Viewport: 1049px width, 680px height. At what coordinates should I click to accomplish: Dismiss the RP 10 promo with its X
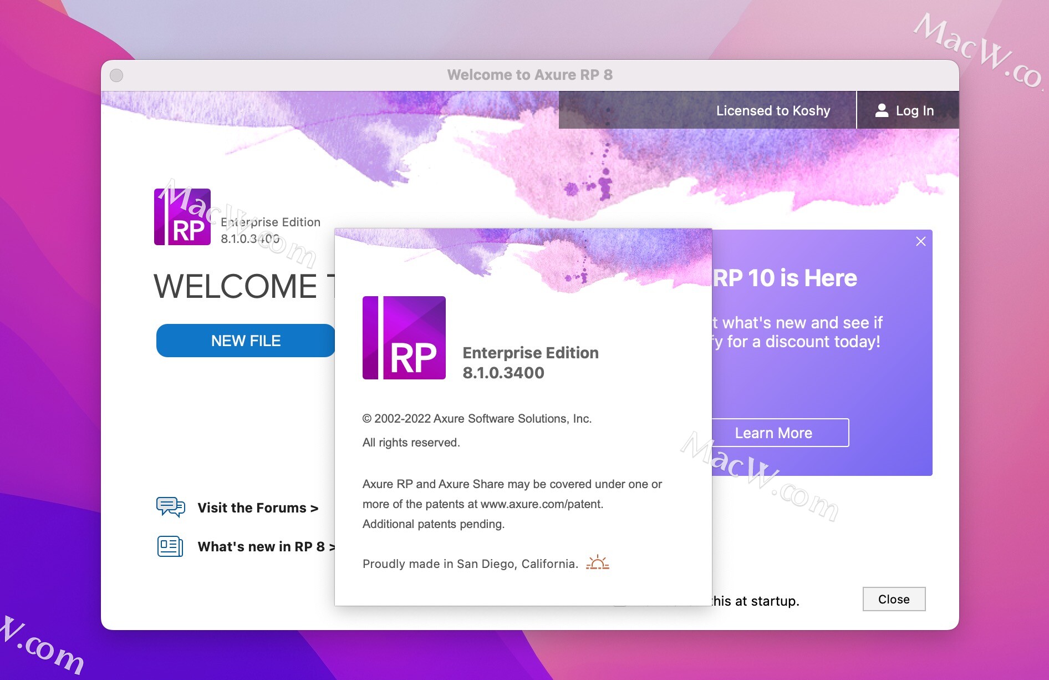(921, 241)
